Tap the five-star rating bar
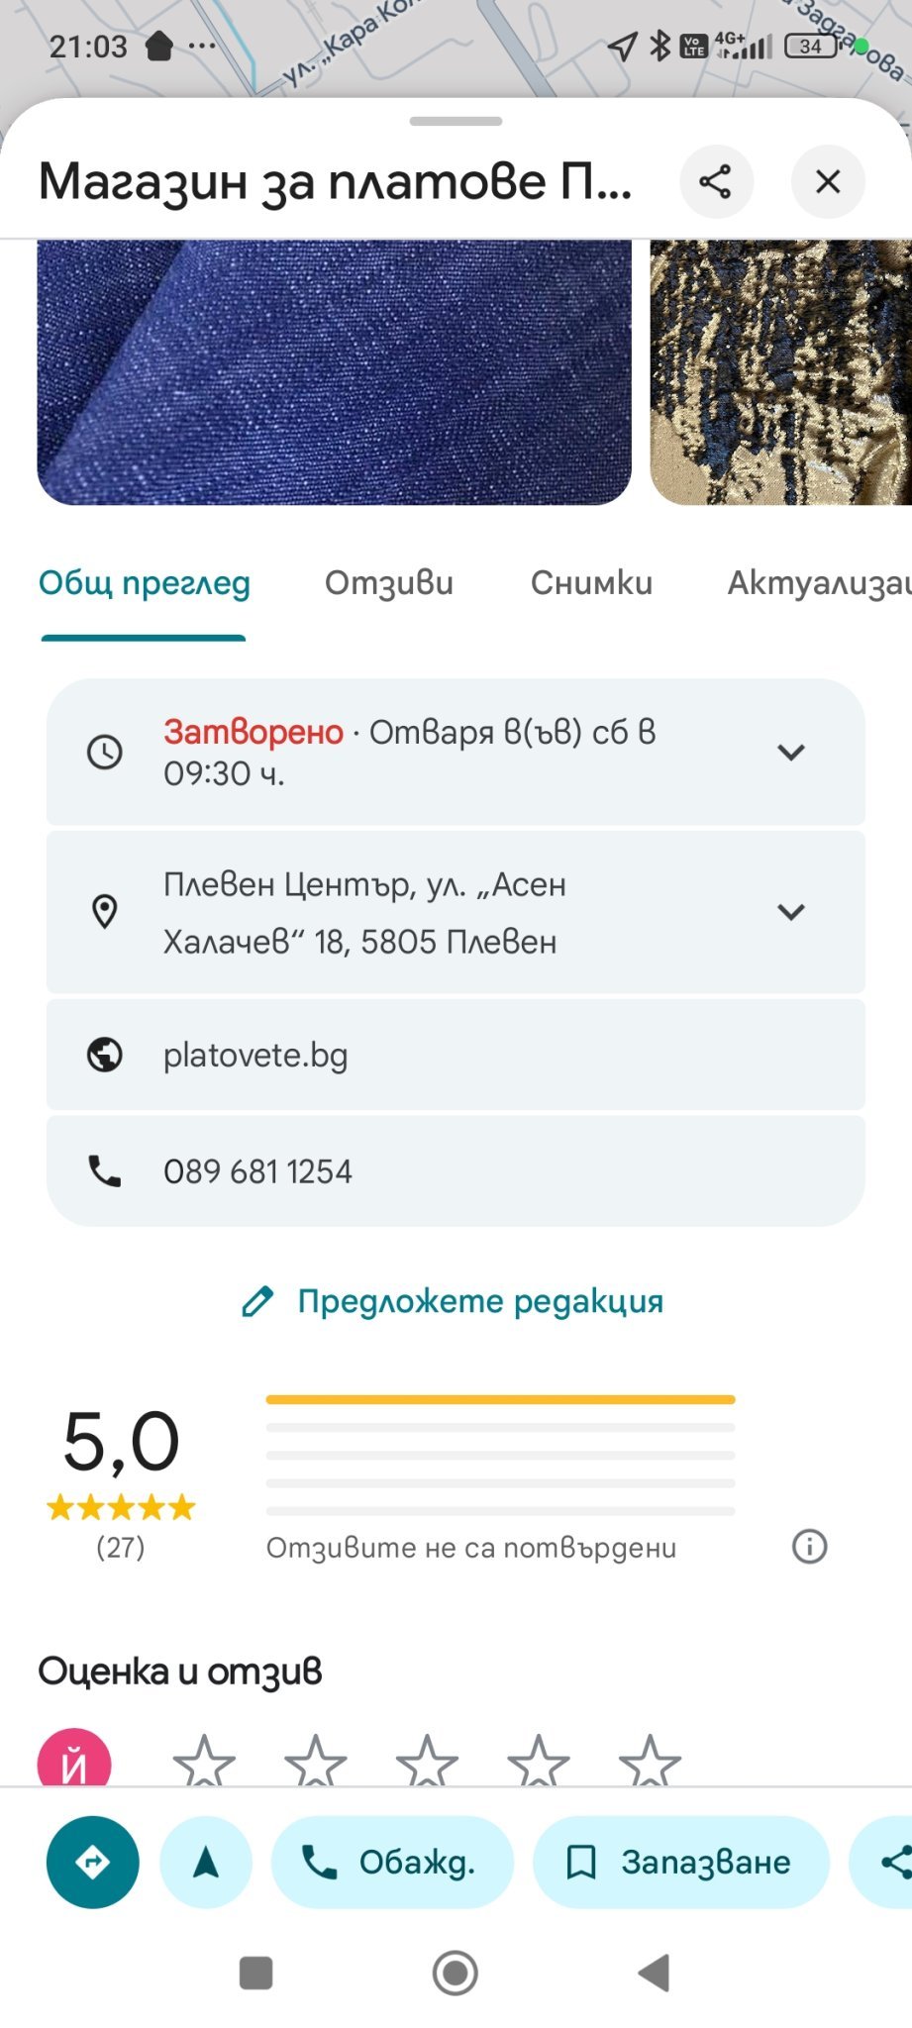 pyautogui.click(x=500, y=1400)
